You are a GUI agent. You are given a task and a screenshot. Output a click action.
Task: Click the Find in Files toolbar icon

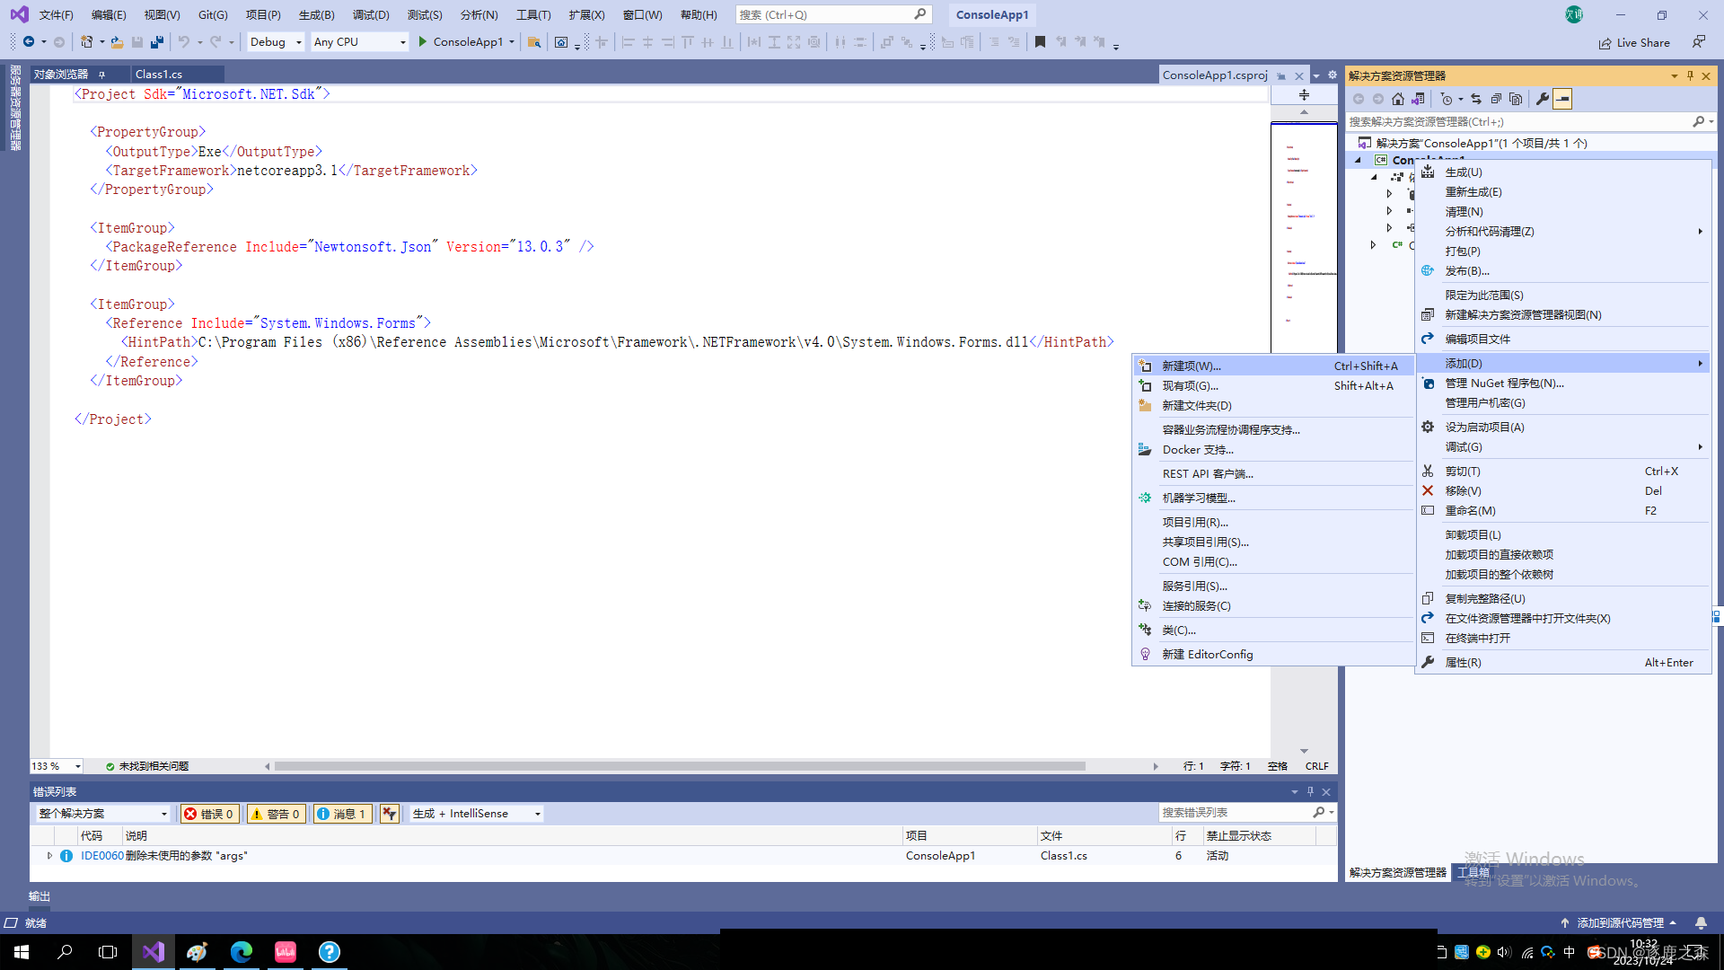click(534, 42)
